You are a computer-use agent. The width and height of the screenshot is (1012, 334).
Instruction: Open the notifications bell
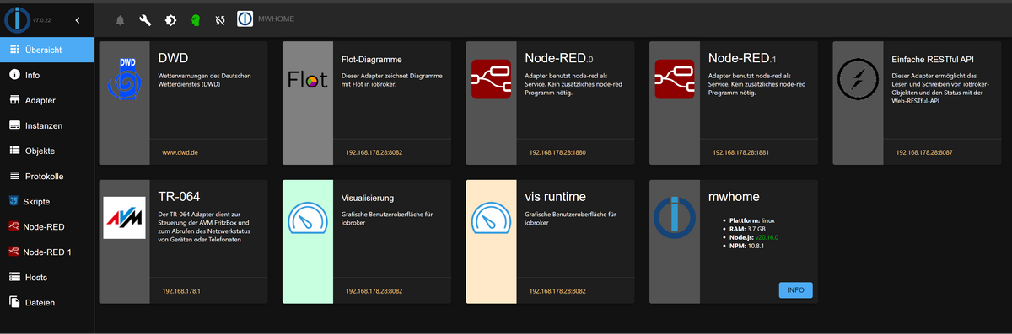[120, 19]
